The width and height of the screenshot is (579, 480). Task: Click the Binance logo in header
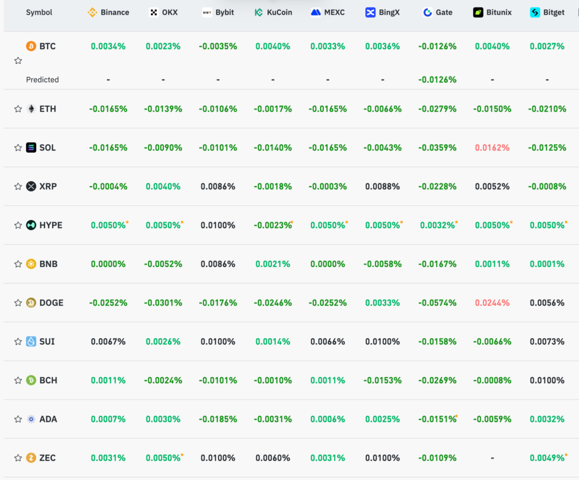[x=92, y=12]
